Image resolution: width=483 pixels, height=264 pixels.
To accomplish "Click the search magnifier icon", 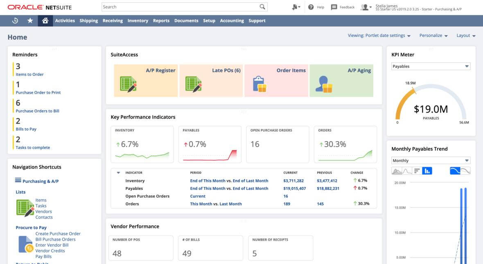I will tap(262, 7).
